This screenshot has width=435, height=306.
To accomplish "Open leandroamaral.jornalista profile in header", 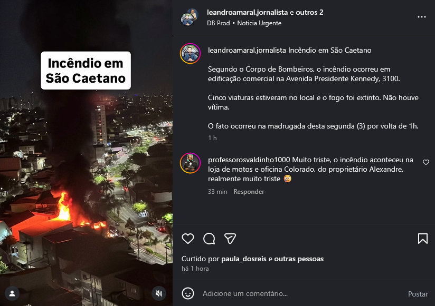I will pos(247,13).
